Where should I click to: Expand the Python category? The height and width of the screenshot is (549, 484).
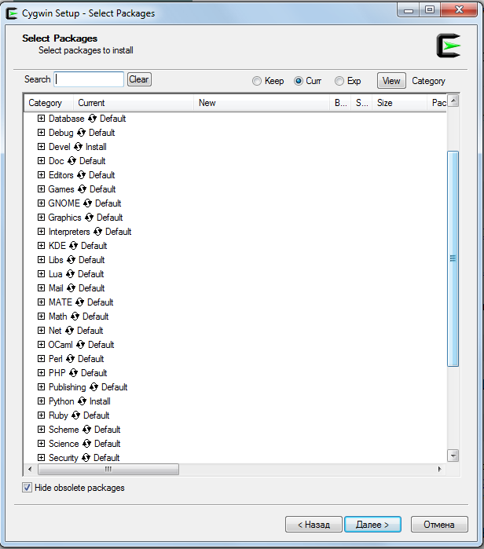pyautogui.click(x=42, y=401)
